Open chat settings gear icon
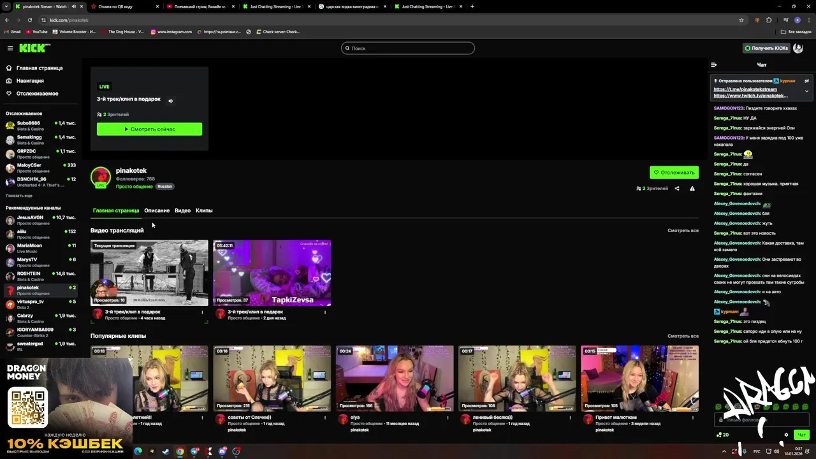The width and height of the screenshot is (816, 459). coord(786,435)
